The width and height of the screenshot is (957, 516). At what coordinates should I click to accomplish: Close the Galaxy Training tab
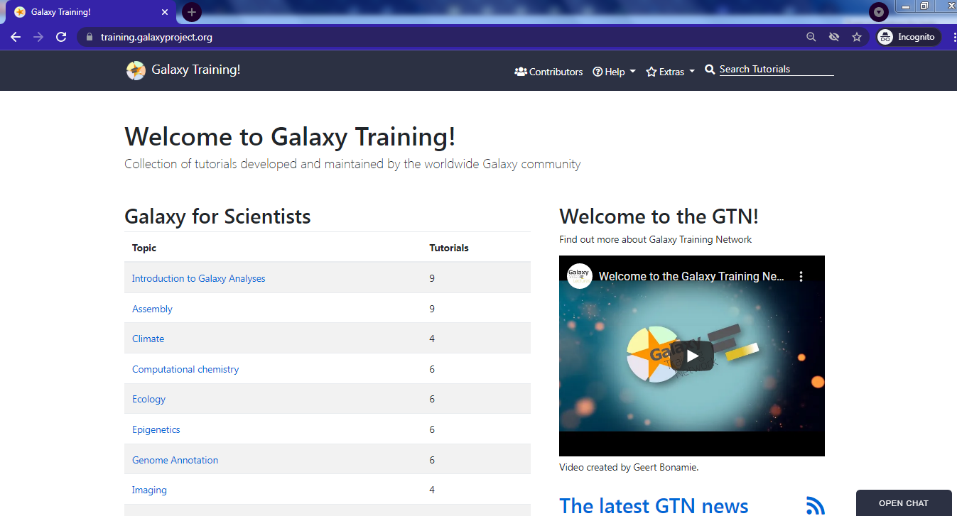(x=166, y=12)
